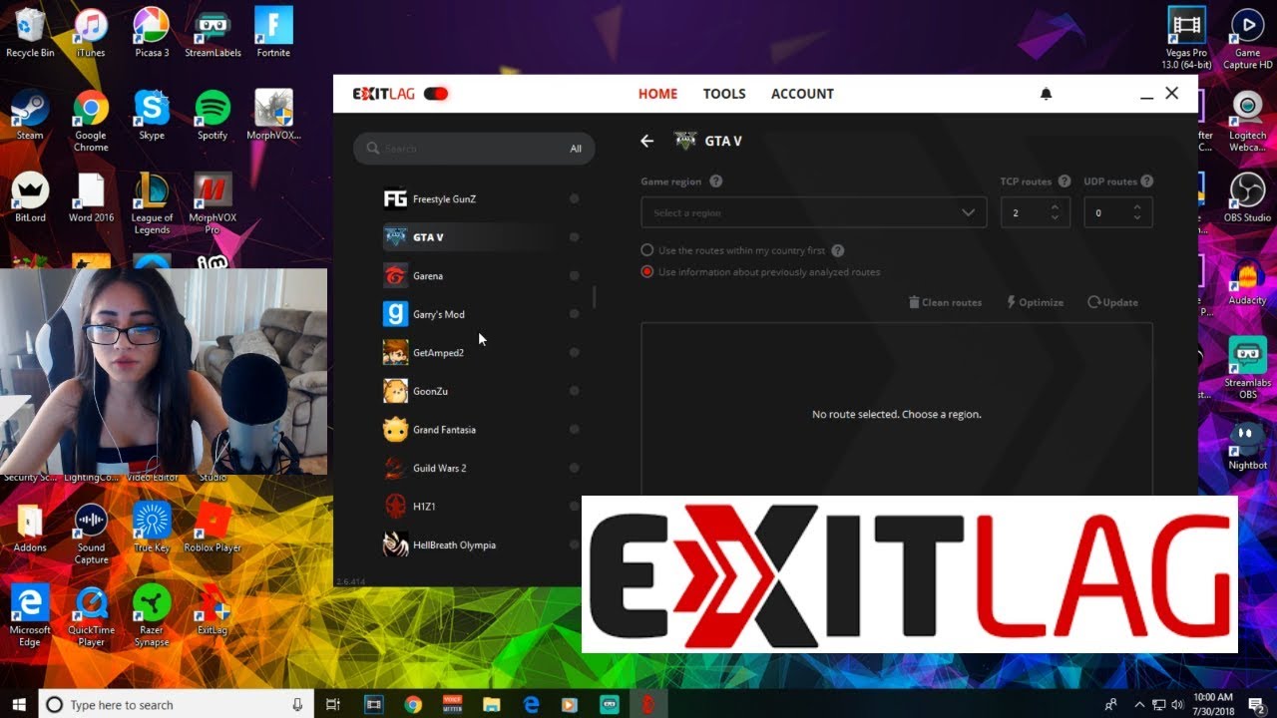
Task: Click the Clean routes button
Action: pos(945,302)
